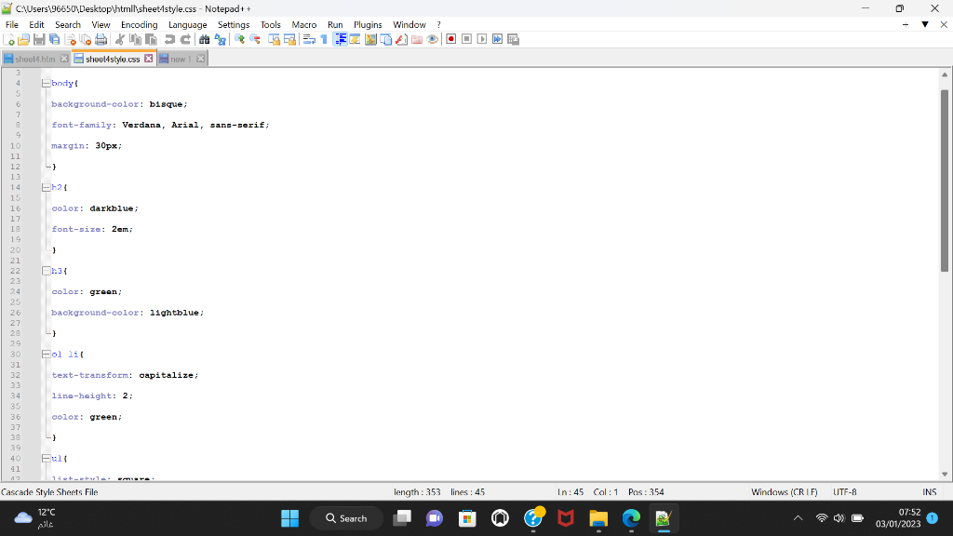Collapse the ul rule using its fold marker

(45, 458)
